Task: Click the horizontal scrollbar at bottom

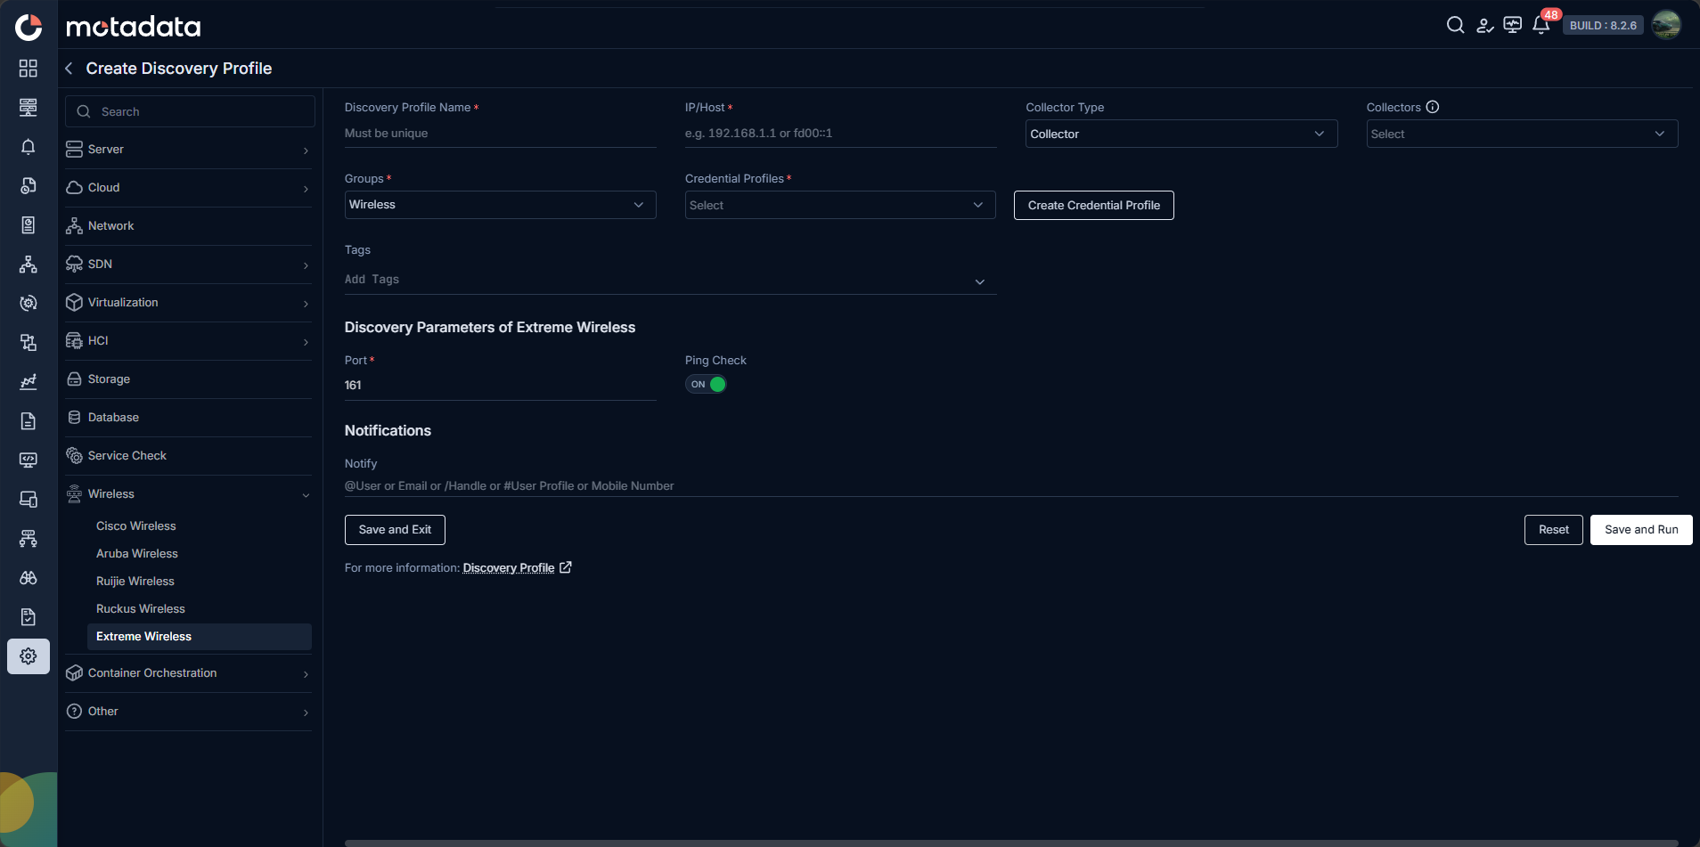Action: point(1011,843)
